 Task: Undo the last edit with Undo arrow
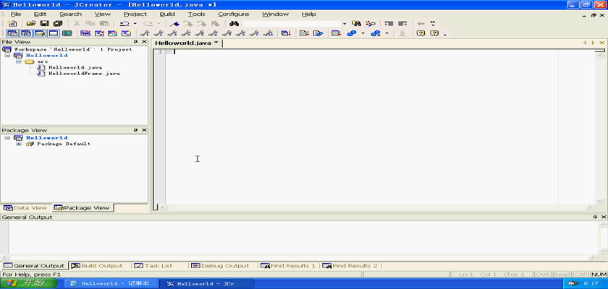click(x=124, y=24)
